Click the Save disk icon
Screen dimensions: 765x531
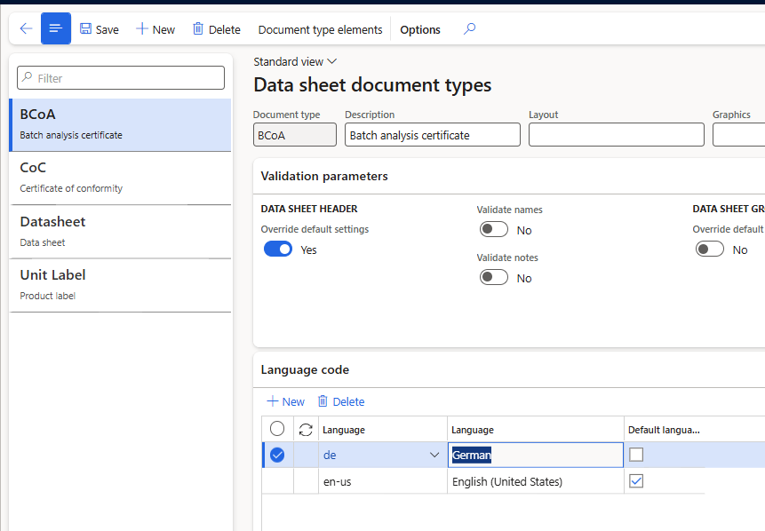pyautogui.click(x=85, y=29)
